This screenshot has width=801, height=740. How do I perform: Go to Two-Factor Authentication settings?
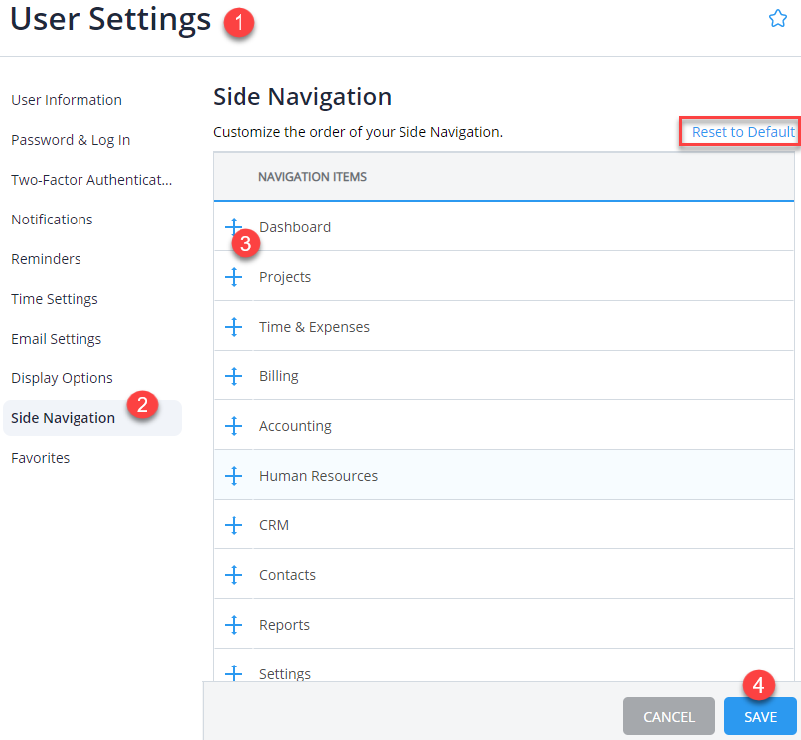click(x=91, y=180)
